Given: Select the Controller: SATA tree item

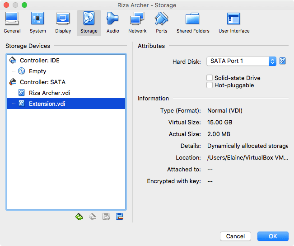Looking at the screenshot, I should pos(66,82).
